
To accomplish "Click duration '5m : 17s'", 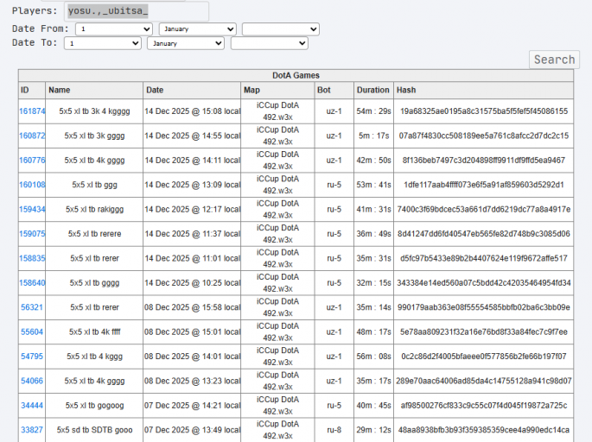I will 373,136.
